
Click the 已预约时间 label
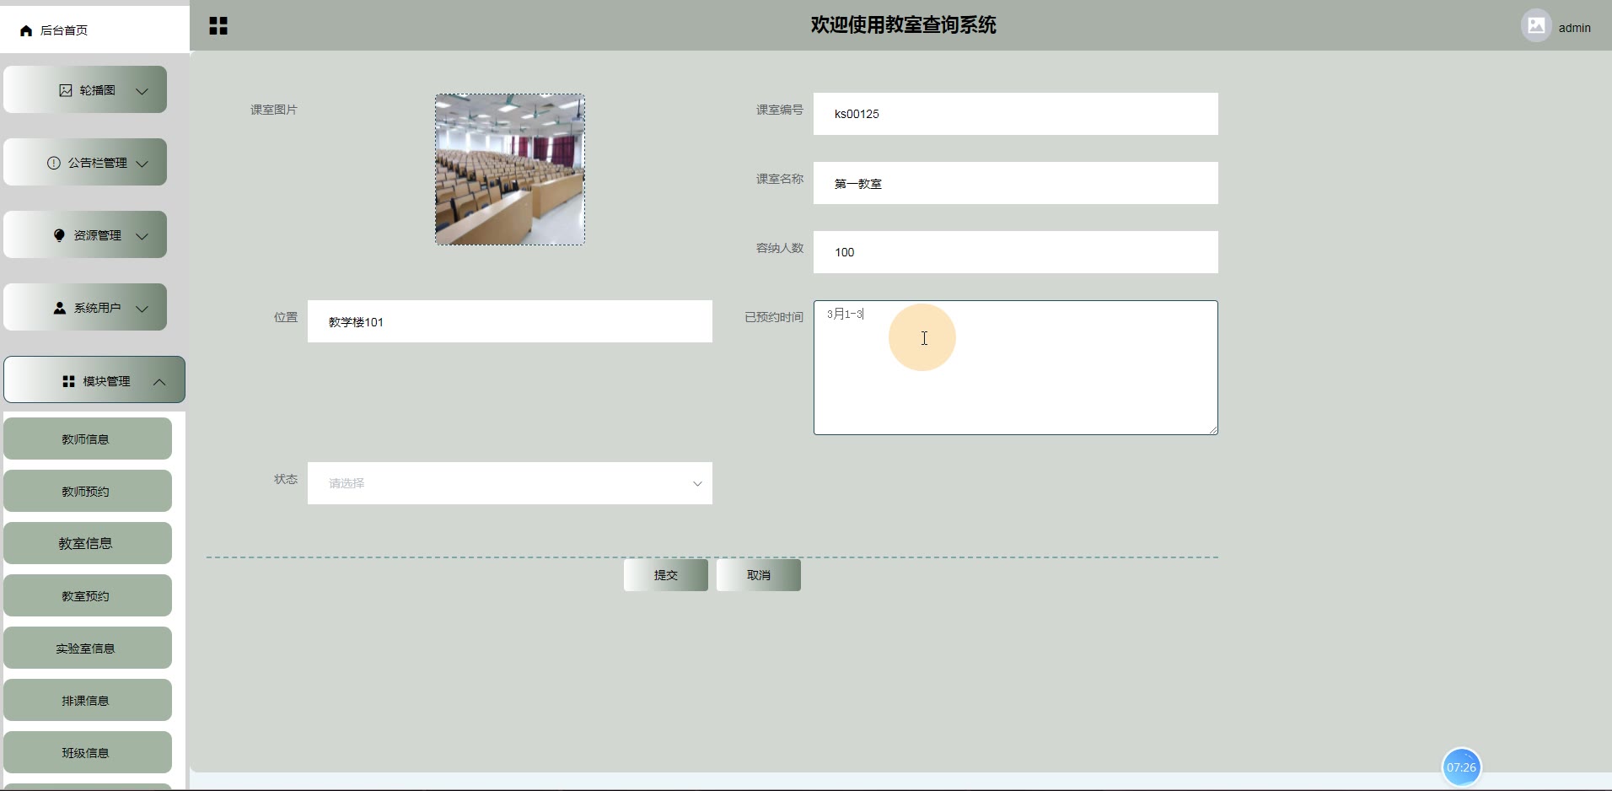click(x=774, y=317)
